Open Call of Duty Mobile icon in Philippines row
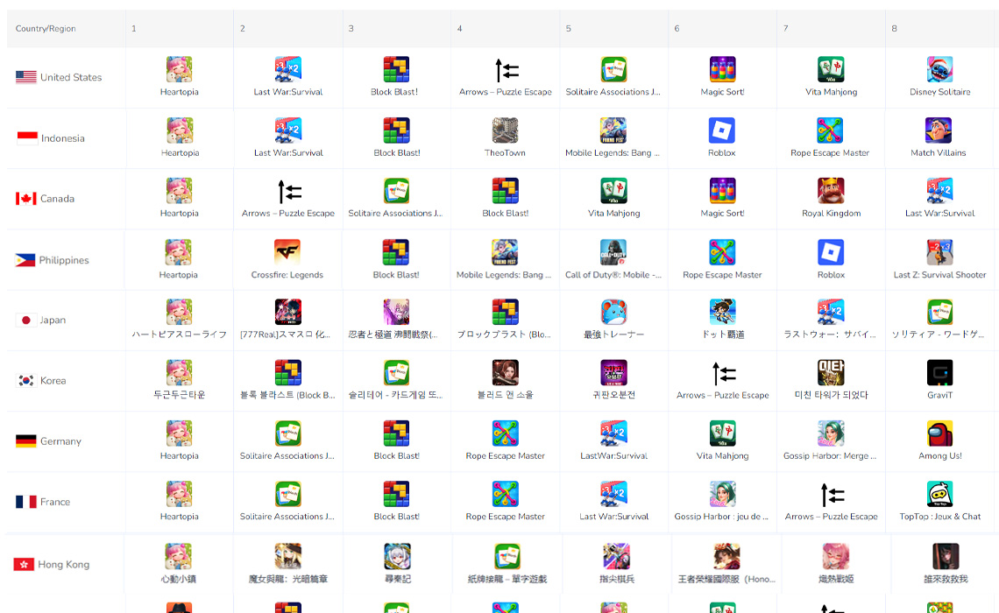Image resolution: width=999 pixels, height=613 pixels. tap(613, 252)
